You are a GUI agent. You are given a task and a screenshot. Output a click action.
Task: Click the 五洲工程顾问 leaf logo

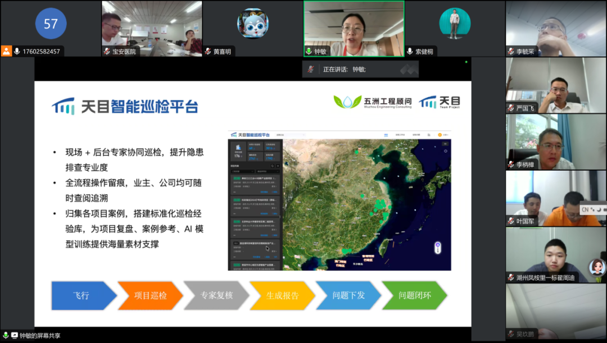coord(347,102)
